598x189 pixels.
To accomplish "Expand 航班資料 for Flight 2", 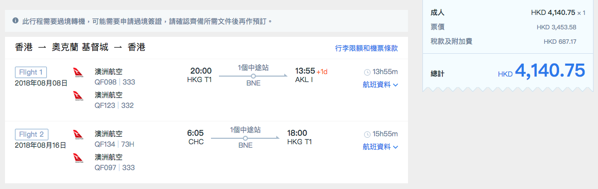I will (x=380, y=147).
